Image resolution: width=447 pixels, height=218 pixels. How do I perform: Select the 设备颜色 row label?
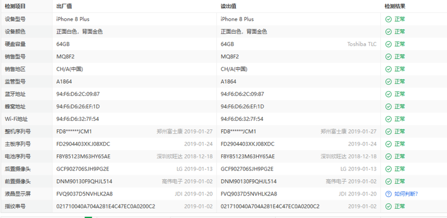15,32
